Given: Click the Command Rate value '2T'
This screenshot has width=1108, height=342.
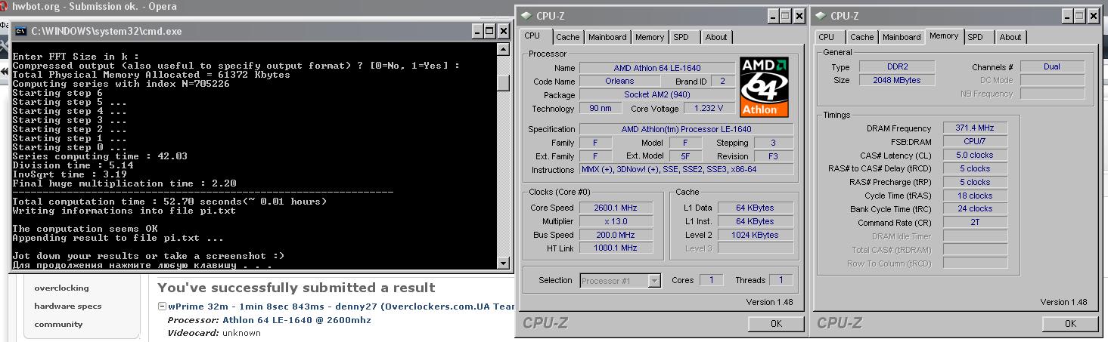Looking at the screenshot, I should click(975, 223).
